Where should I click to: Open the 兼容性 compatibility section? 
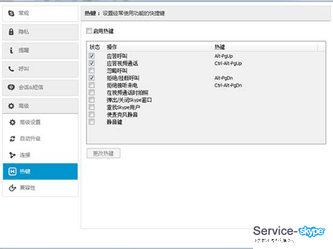[40, 188]
